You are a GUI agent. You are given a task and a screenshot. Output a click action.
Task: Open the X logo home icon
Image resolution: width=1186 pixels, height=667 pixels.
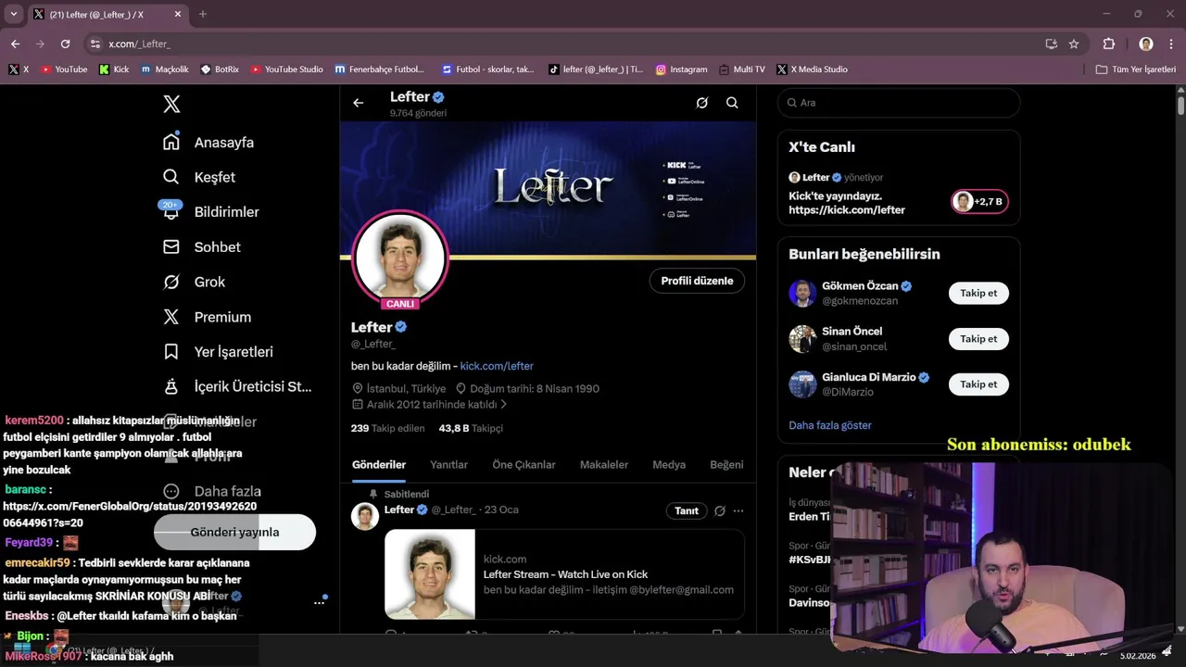point(171,104)
